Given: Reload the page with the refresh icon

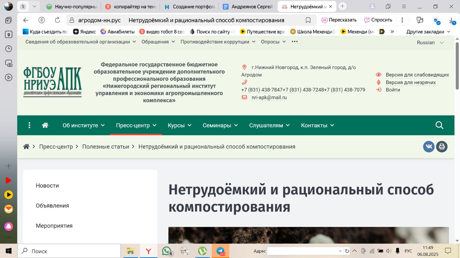Looking at the screenshot, I should (57, 20).
